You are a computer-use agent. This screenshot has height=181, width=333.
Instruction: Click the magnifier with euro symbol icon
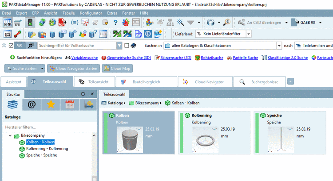[x=227, y=23]
